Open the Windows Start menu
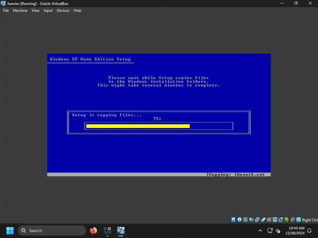The height and width of the screenshot is (238, 318). click(10, 231)
